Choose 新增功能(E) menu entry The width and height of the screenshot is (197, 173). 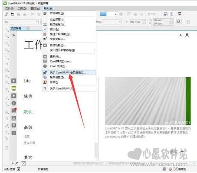pyautogui.click(x=69, y=46)
